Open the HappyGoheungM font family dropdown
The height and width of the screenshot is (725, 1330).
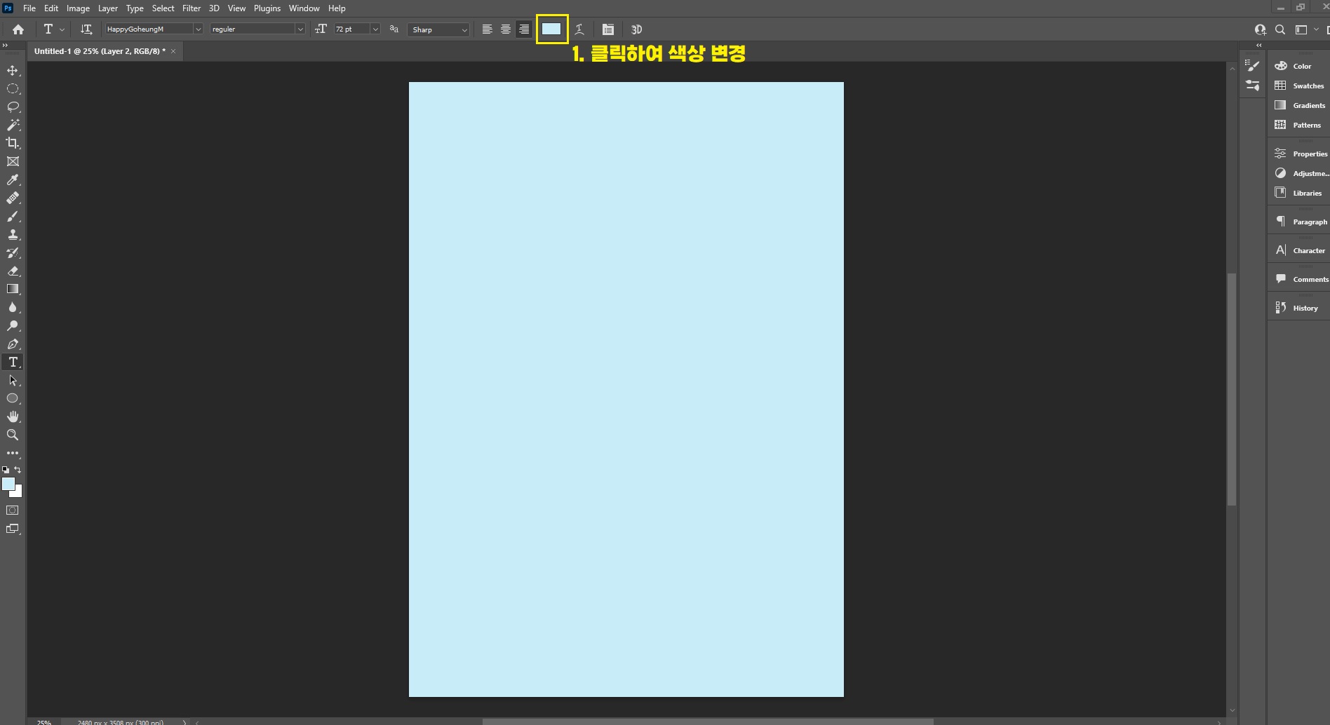click(198, 29)
